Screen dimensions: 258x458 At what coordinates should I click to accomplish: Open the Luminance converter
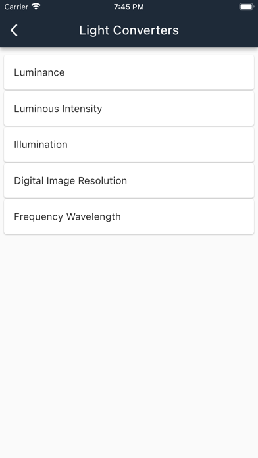pos(129,72)
